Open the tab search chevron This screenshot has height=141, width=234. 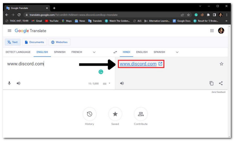point(200,6)
